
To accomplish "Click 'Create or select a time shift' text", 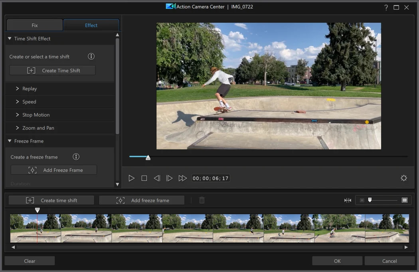I will pyautogui.click(x=39, y=57).
